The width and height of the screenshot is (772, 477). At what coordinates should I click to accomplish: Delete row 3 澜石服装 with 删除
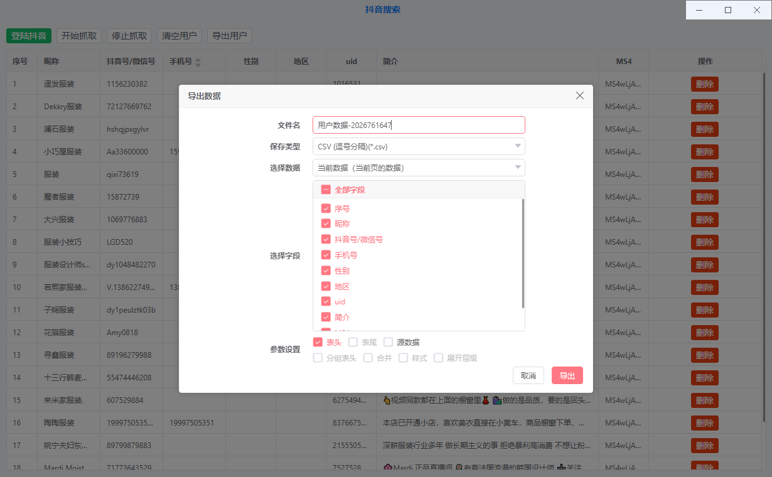(705, 129)
